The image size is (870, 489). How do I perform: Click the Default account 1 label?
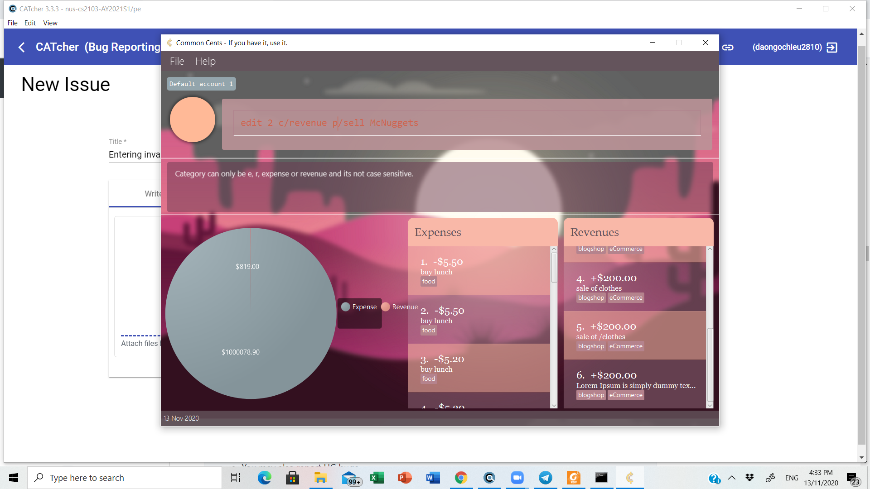click(201, 84)
